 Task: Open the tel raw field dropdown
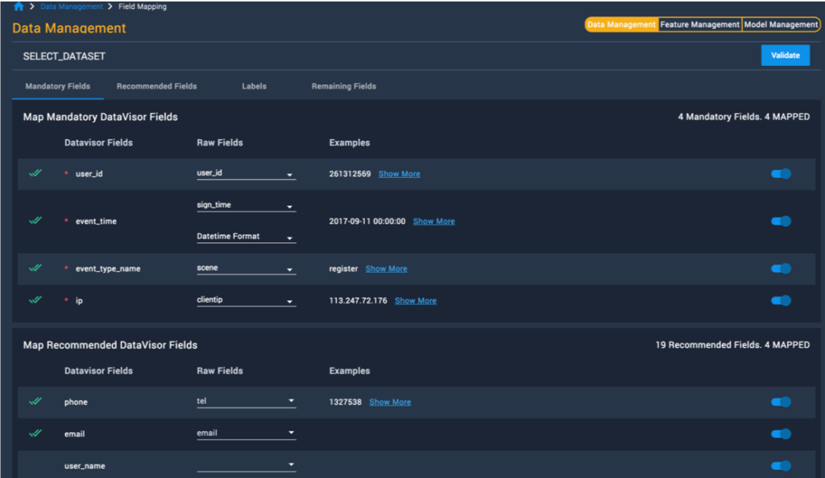[247, 402]
